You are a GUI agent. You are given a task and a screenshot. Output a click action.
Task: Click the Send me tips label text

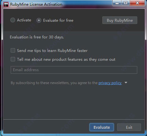tap(52, 51)
